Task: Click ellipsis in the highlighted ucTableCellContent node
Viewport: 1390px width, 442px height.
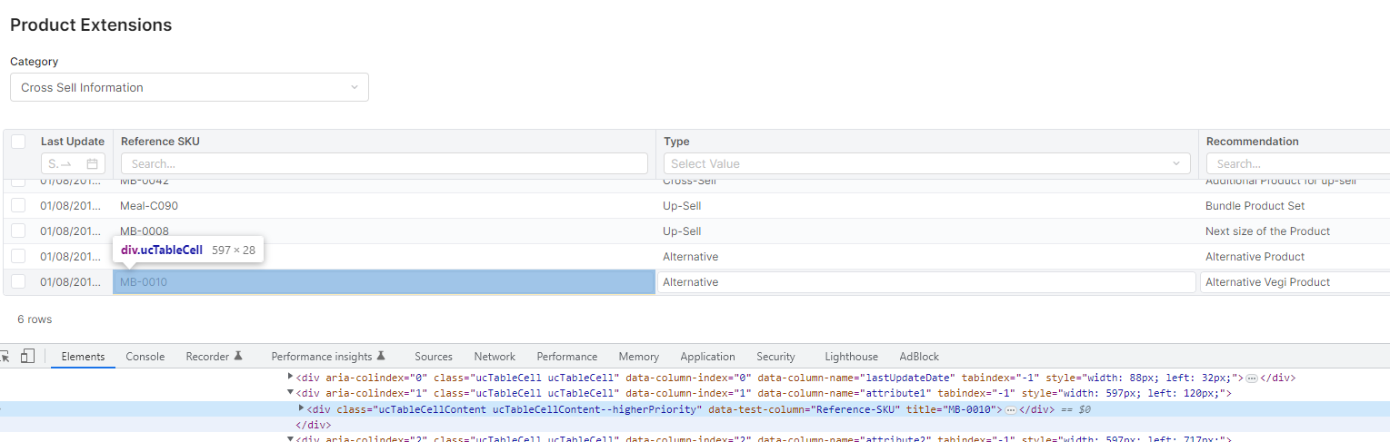Action: tap(1010, 410)
